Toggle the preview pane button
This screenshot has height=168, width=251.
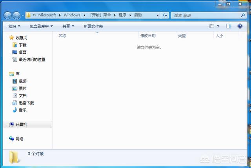click(229, 26)
